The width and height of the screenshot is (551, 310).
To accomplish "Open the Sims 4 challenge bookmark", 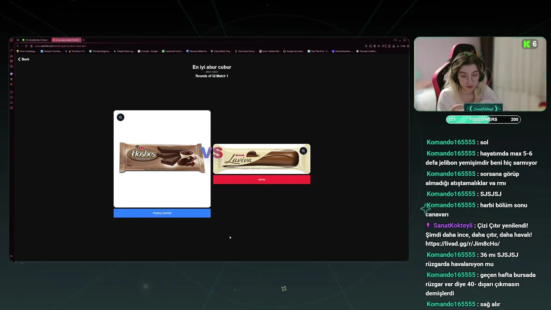I will point(26,51).
